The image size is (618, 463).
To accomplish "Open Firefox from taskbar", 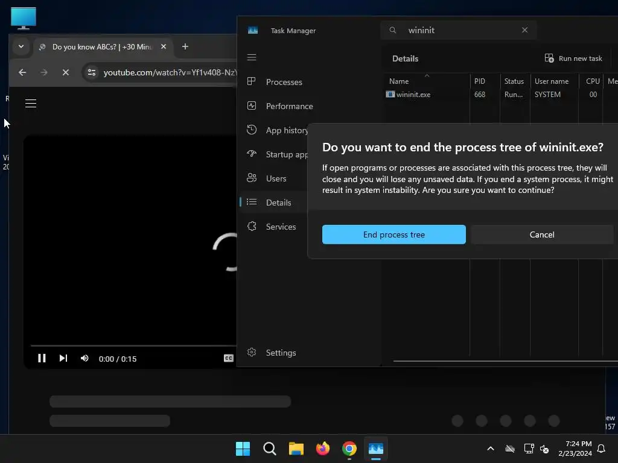I will [x=323, y=449].
